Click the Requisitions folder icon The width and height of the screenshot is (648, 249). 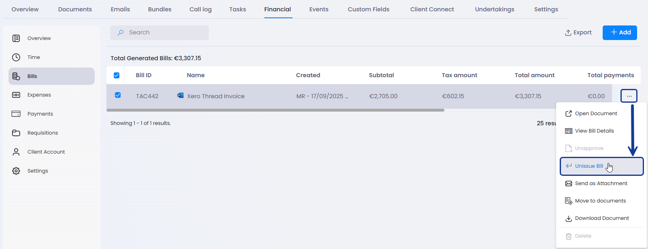pos(16,133)
